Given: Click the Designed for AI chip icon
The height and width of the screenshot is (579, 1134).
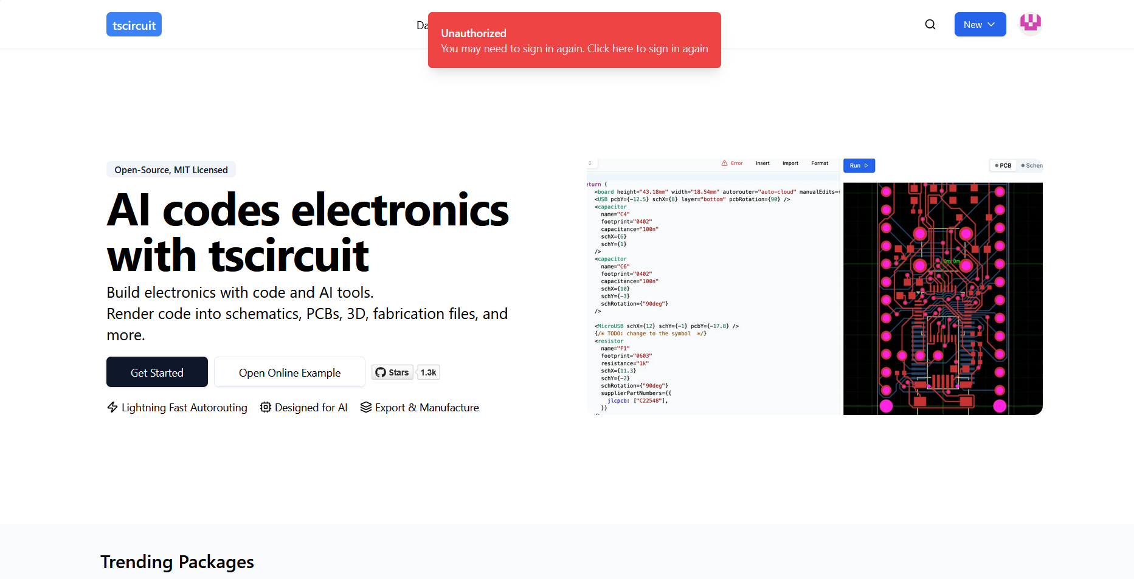Looking at the screenshot, I should pyautogui.click(x=266, y=407).
